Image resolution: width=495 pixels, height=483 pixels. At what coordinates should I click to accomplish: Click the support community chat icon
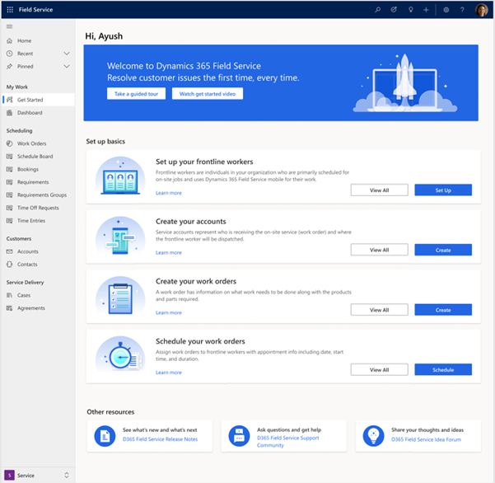pyautogui.click(x=239, y=436)
